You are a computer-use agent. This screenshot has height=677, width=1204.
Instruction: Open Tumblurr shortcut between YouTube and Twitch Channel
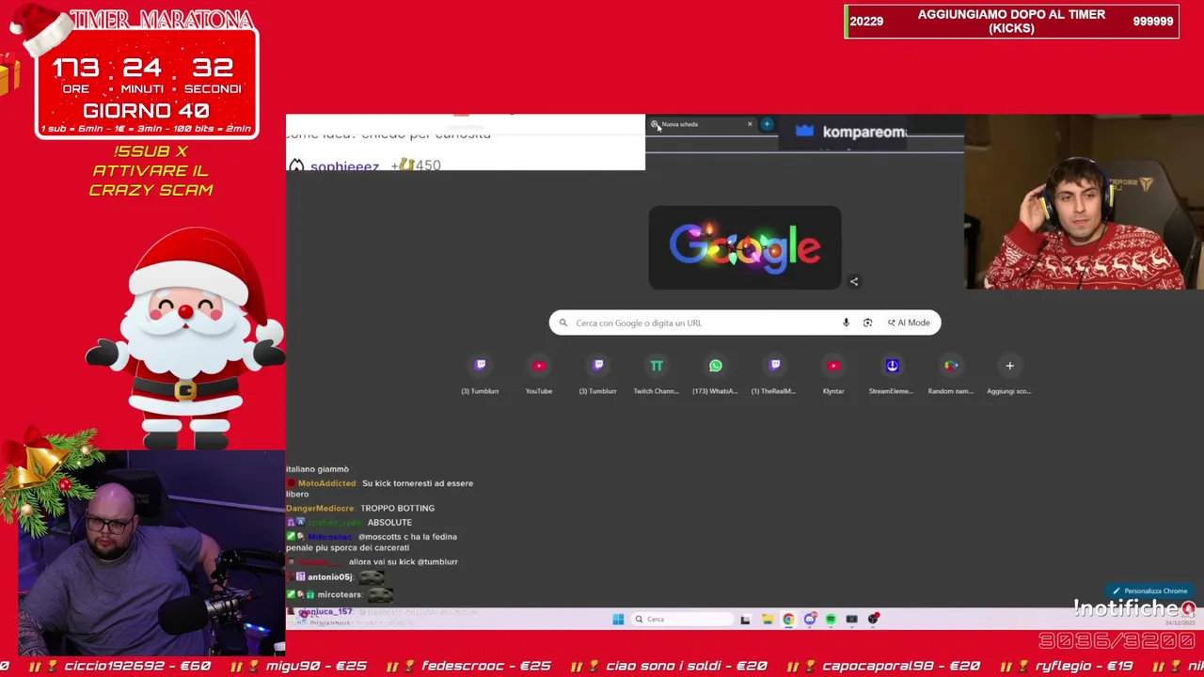(x=598, y=373)
